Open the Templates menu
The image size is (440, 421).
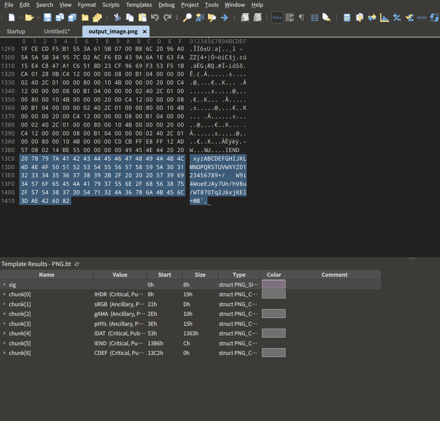[139, 5]
